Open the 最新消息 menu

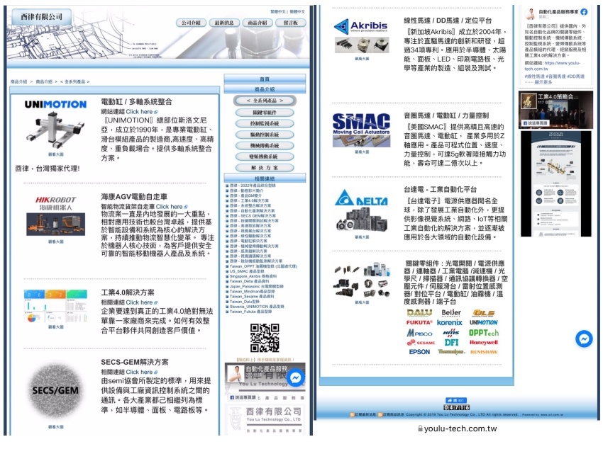pyautogui.click(x=224, y=23)
